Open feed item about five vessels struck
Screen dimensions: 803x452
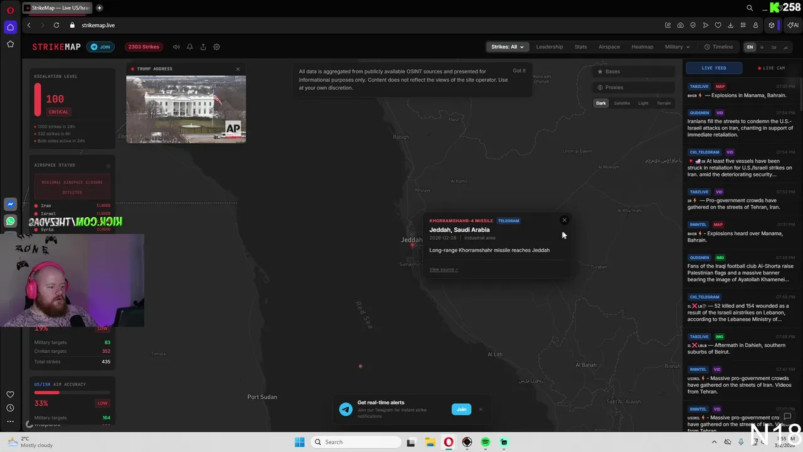[x=742, y=164]
